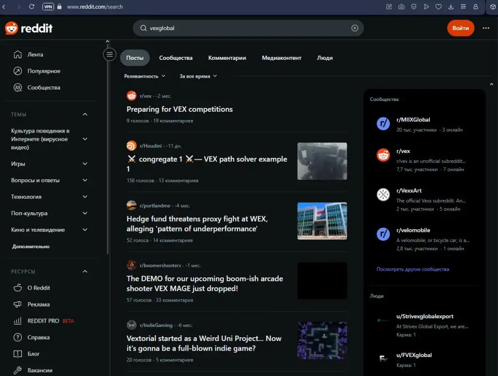Open post Preparing for VEX competitions

click(179, 109)
